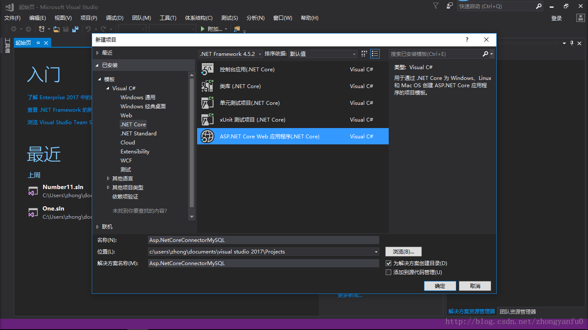Collapse the Visual C# tree node
This screenshot has width=588, height=330.
click(x=108, y=88)
